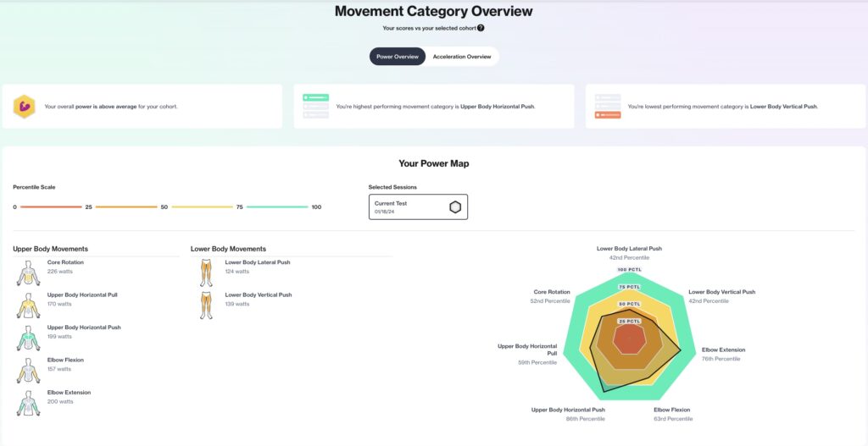The height and width of the screenshot is (446, 868).
Task: Click the Elbow Extension 76th Percentile label
Action: tap(721, 359)
